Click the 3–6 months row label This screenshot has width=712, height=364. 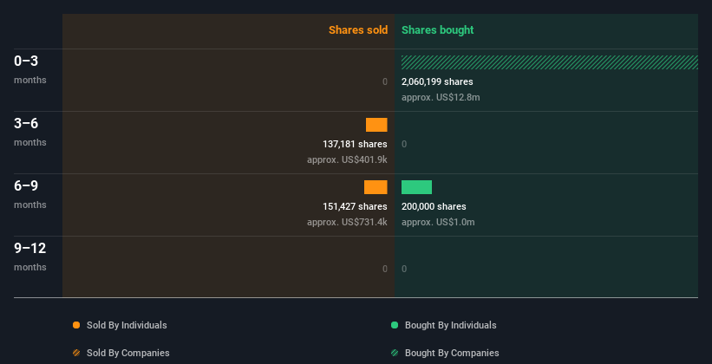click(x=30, y=132)
